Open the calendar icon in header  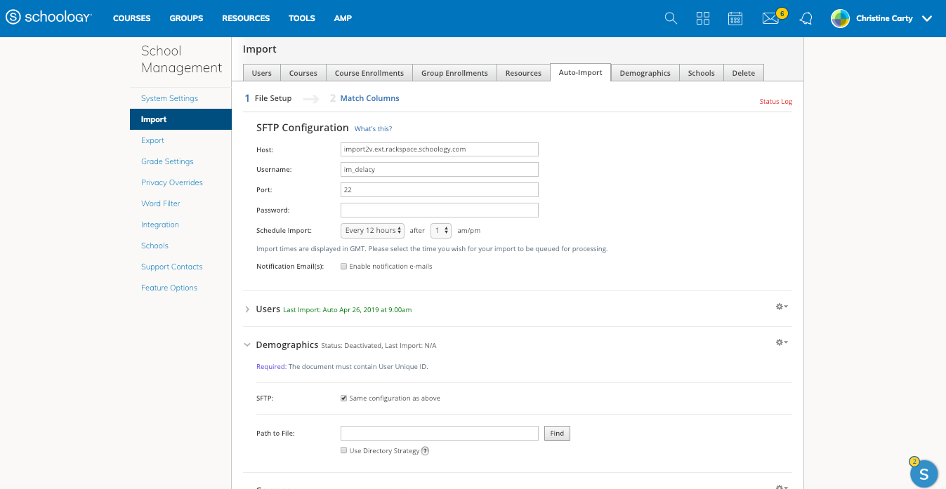coord(735,18)
